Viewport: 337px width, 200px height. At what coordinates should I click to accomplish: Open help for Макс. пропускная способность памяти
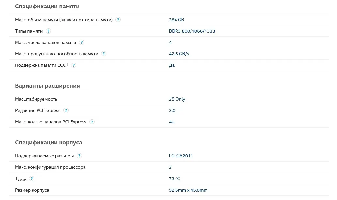tap(104, 54)
